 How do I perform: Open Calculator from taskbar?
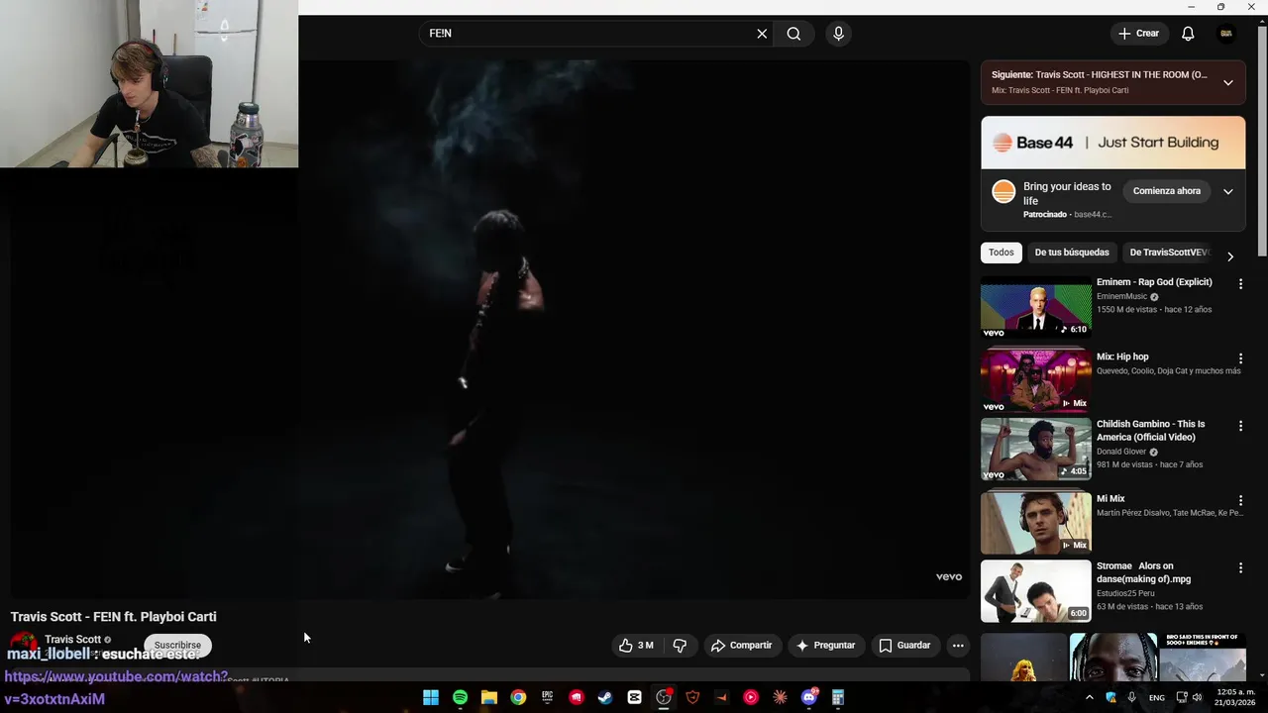[838, 697]
